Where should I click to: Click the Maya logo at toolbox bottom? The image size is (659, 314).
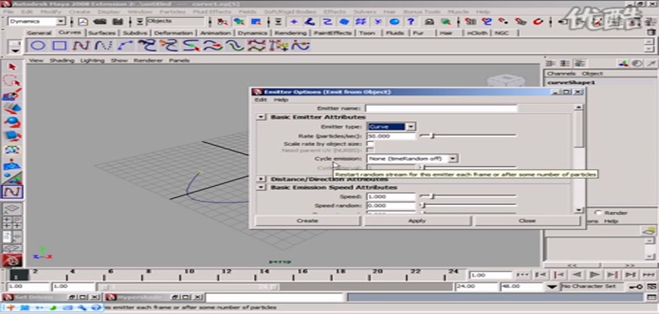[x=12, y=261]
